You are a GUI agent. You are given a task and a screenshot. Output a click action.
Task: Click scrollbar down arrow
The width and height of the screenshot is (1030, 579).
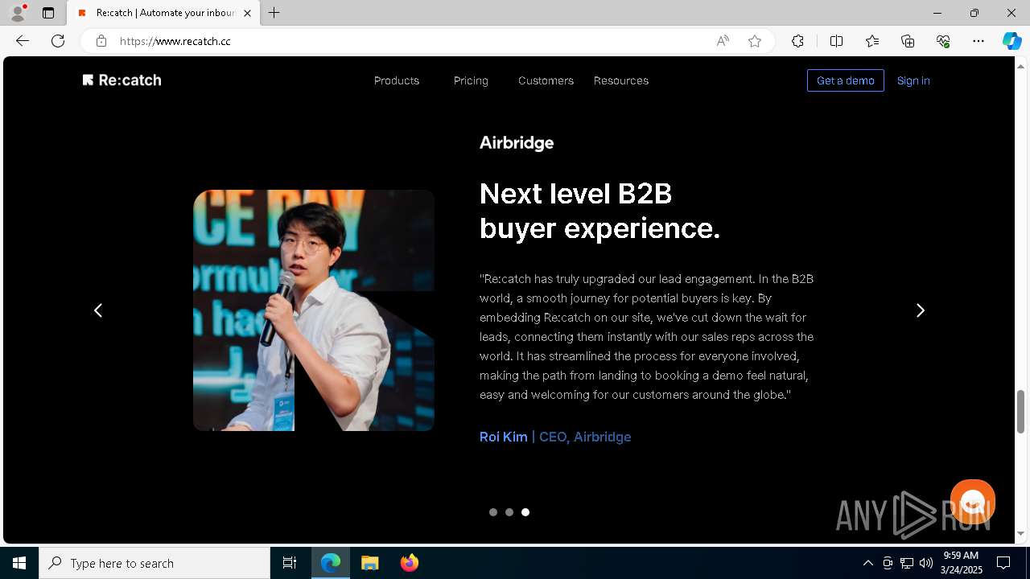1021,533
